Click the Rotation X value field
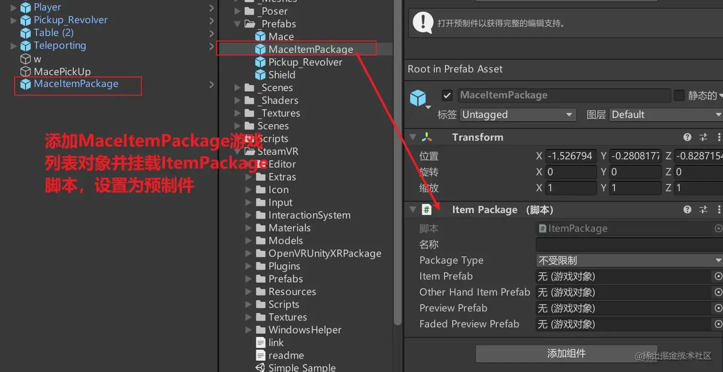 click(571, 172)
